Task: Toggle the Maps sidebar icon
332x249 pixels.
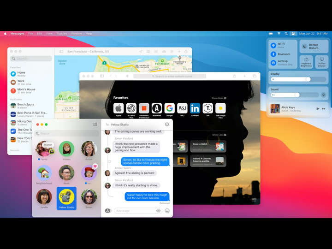Action: (x=61, y=52)
